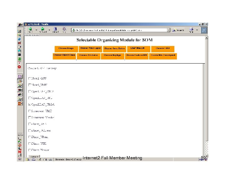The height and width of the screenshot is (169, 225).
Task: Open the Windows Start button
Action: pos(20,25)
